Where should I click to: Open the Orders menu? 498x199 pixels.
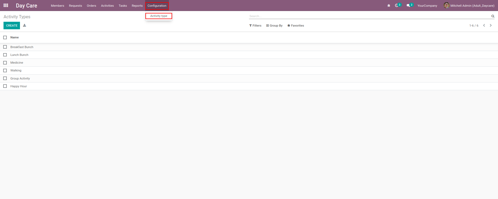[91, 6]
